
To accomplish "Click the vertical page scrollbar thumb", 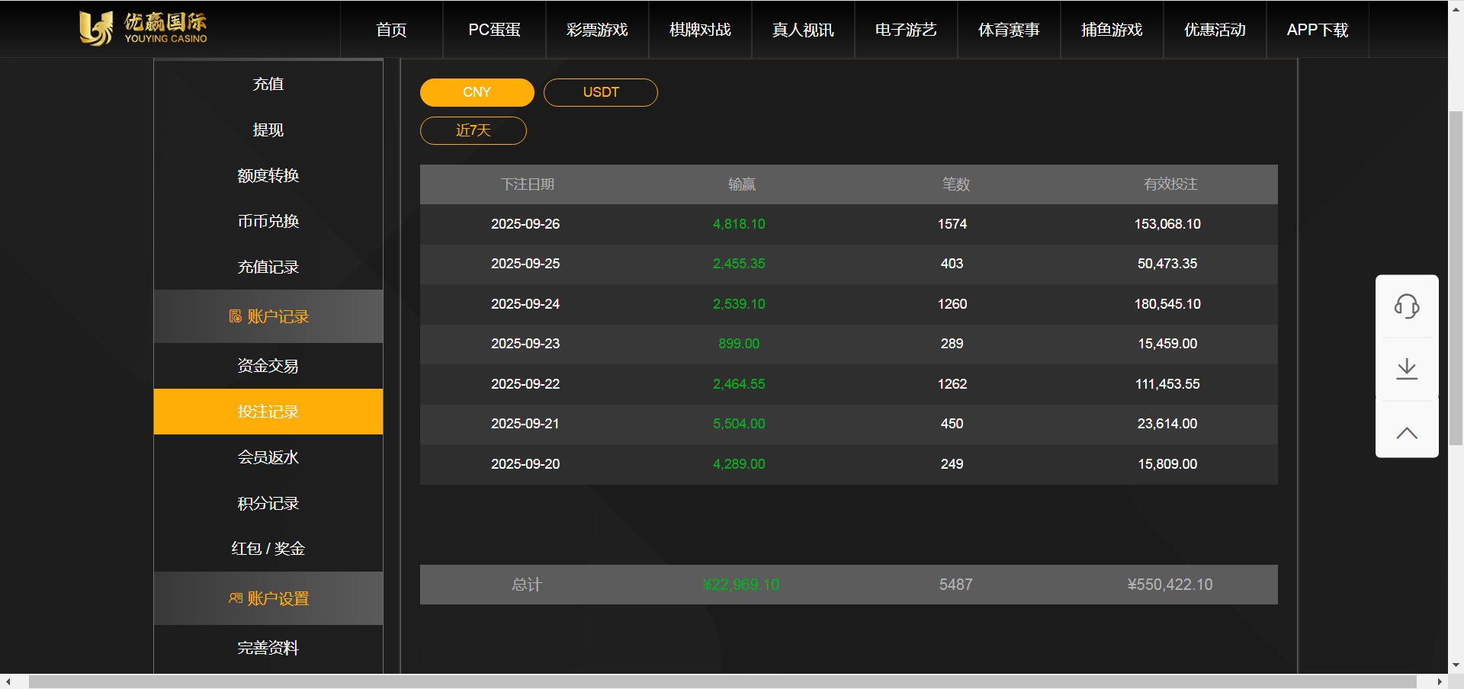I will pyautogui.click(x=1456, y=278).
